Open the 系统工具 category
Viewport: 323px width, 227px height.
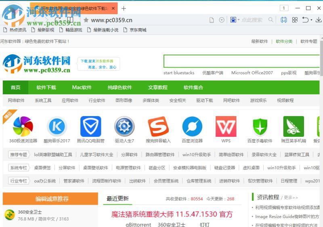click(x=43, y=100)
